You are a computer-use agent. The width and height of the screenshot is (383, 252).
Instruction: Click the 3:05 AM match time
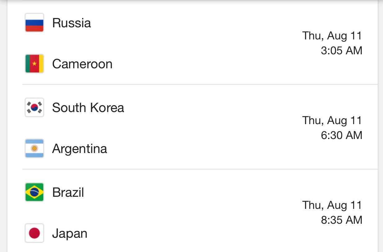[341, 51]
